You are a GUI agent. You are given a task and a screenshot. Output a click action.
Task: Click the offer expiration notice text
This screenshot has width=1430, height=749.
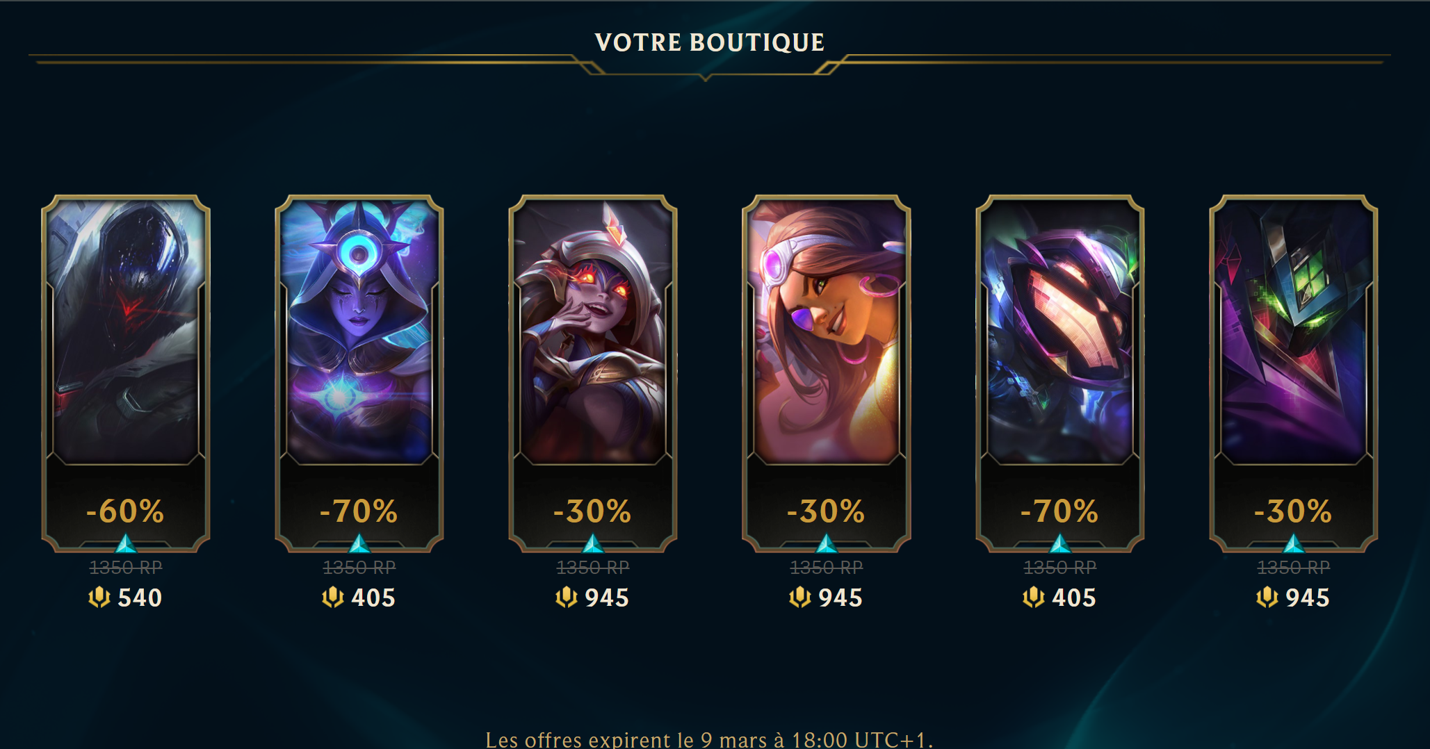(709, 739)
